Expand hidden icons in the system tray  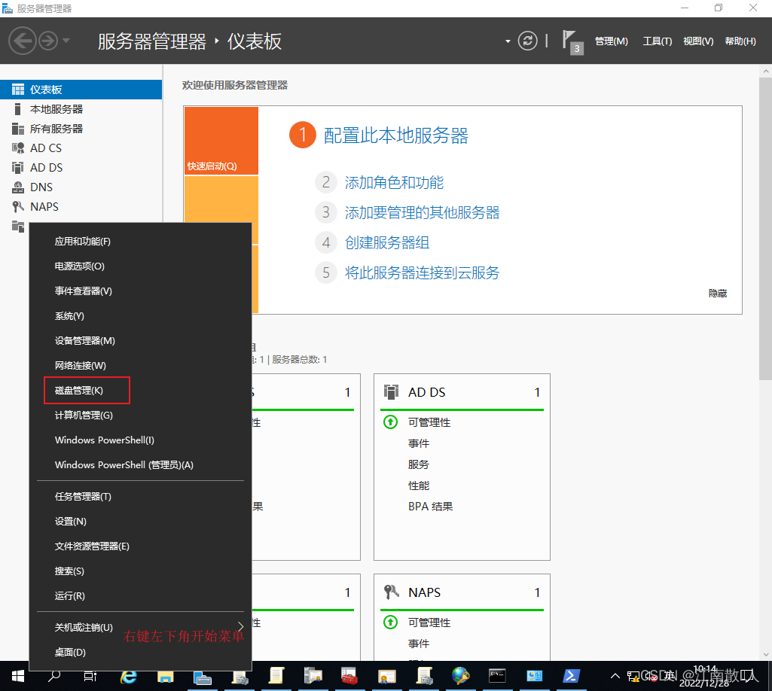click(x=615, y=675)
